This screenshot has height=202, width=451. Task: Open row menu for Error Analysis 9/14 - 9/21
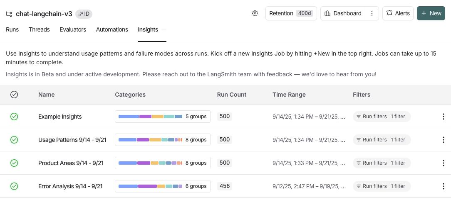pyautogui.click(x=443, y=186)
